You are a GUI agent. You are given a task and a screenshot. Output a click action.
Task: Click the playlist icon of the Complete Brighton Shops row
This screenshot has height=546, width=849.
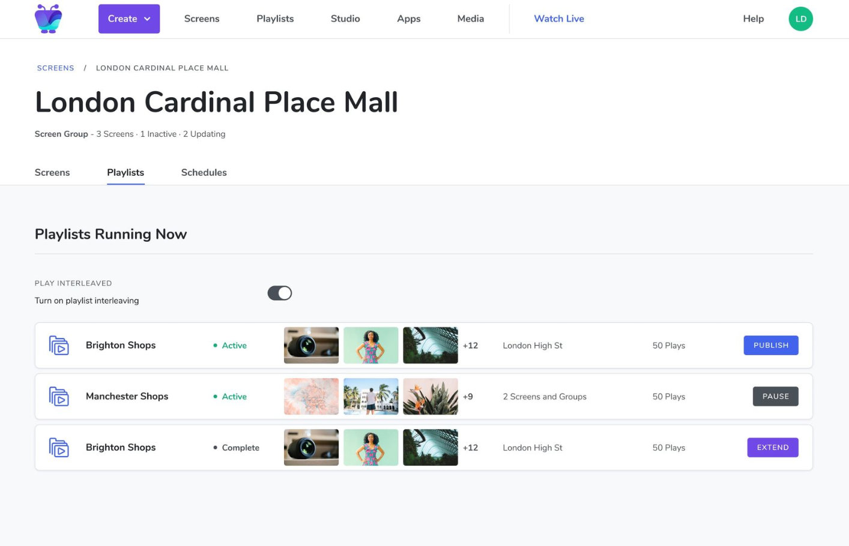coord(59,448)
